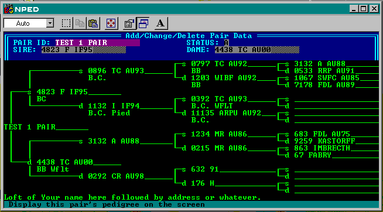Viewport: 383px width, 212px height.
Task: Select pedigree entry 1132 I IF94
Action: point(114,106)
